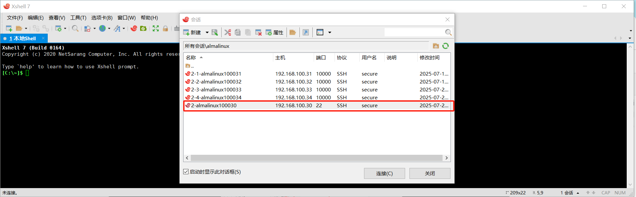Select session 2-4-almalinux100034

pos(317,98)
